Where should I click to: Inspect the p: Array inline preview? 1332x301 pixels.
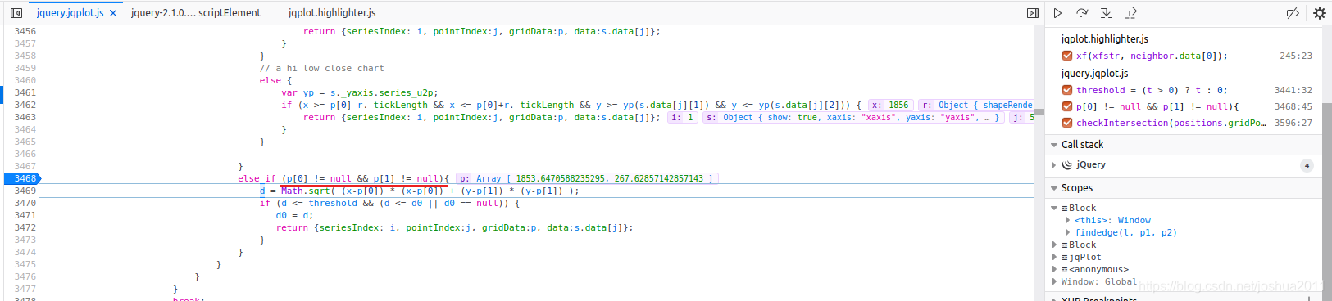[x=587, y=178]
